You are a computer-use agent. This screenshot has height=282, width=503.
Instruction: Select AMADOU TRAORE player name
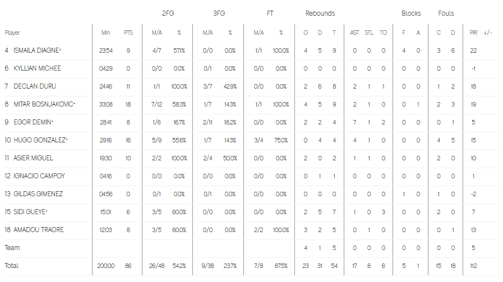(x=39, y=230)
